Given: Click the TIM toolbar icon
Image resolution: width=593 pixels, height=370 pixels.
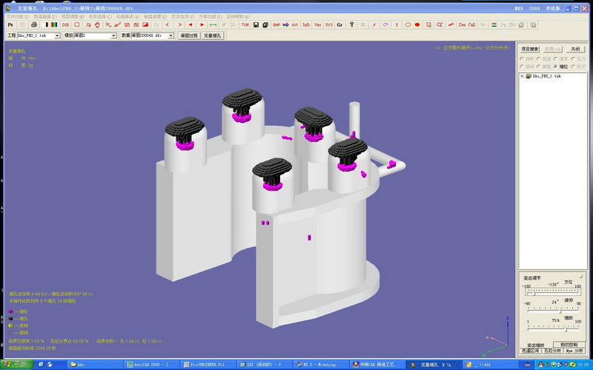Looking at the screenshot, I should coord(245,24).
